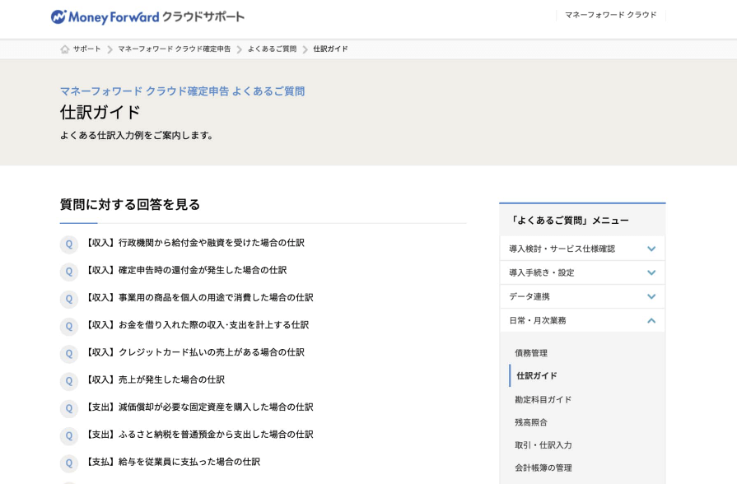Click the Q icon beside 行政機関から給付金や融資
Image resolution: width=737 pixels, height=484 pixels.
(69, 244)
